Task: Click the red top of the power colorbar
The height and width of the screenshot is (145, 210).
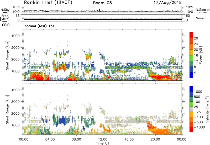Action: pos(191,35)
